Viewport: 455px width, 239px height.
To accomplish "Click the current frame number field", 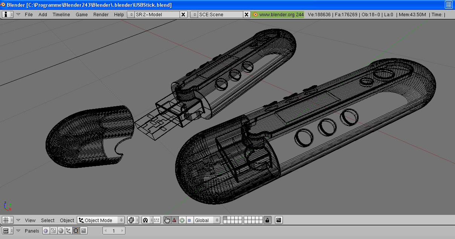I will click(x=114, y=231).
